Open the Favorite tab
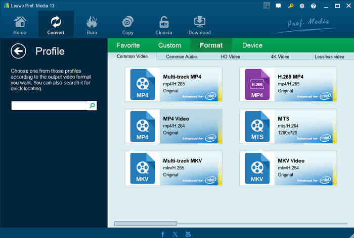The image size is (354, 238). coord(128,45)
